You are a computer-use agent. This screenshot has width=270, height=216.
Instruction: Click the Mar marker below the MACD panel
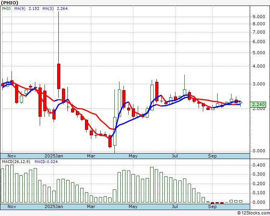91,207
